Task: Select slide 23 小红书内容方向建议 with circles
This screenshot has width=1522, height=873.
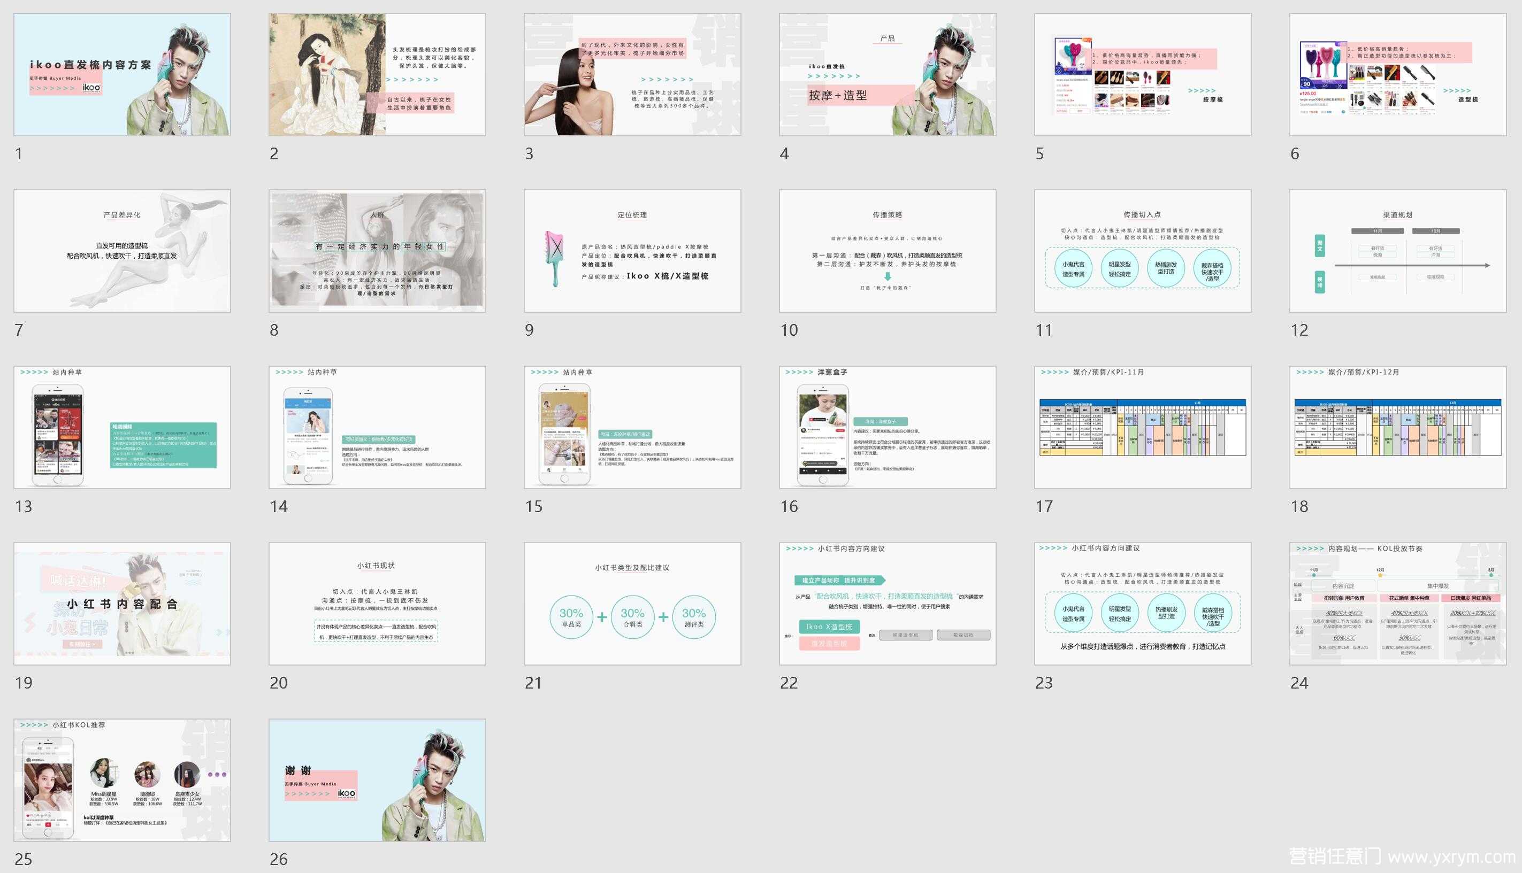Action: tap(1143, 603)
